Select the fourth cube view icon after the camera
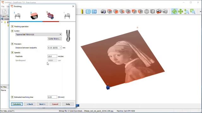202x113 pixels. [x=128, y=12]
